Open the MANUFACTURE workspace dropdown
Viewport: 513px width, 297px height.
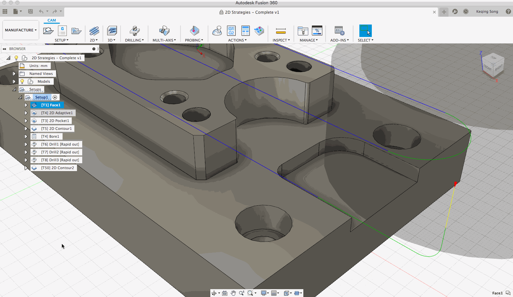pos(21,30)
